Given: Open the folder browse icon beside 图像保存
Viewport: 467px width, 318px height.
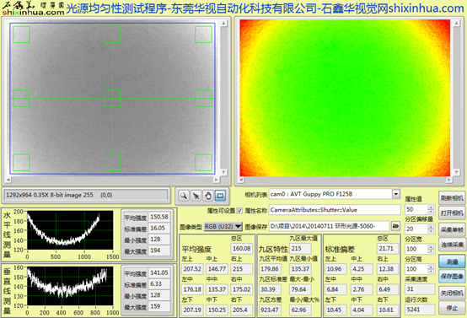Looking at the screenshot, I should (395, 226).
